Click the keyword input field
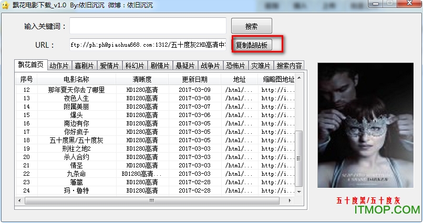Screen dimensions: 423x223 pos(148,26)
